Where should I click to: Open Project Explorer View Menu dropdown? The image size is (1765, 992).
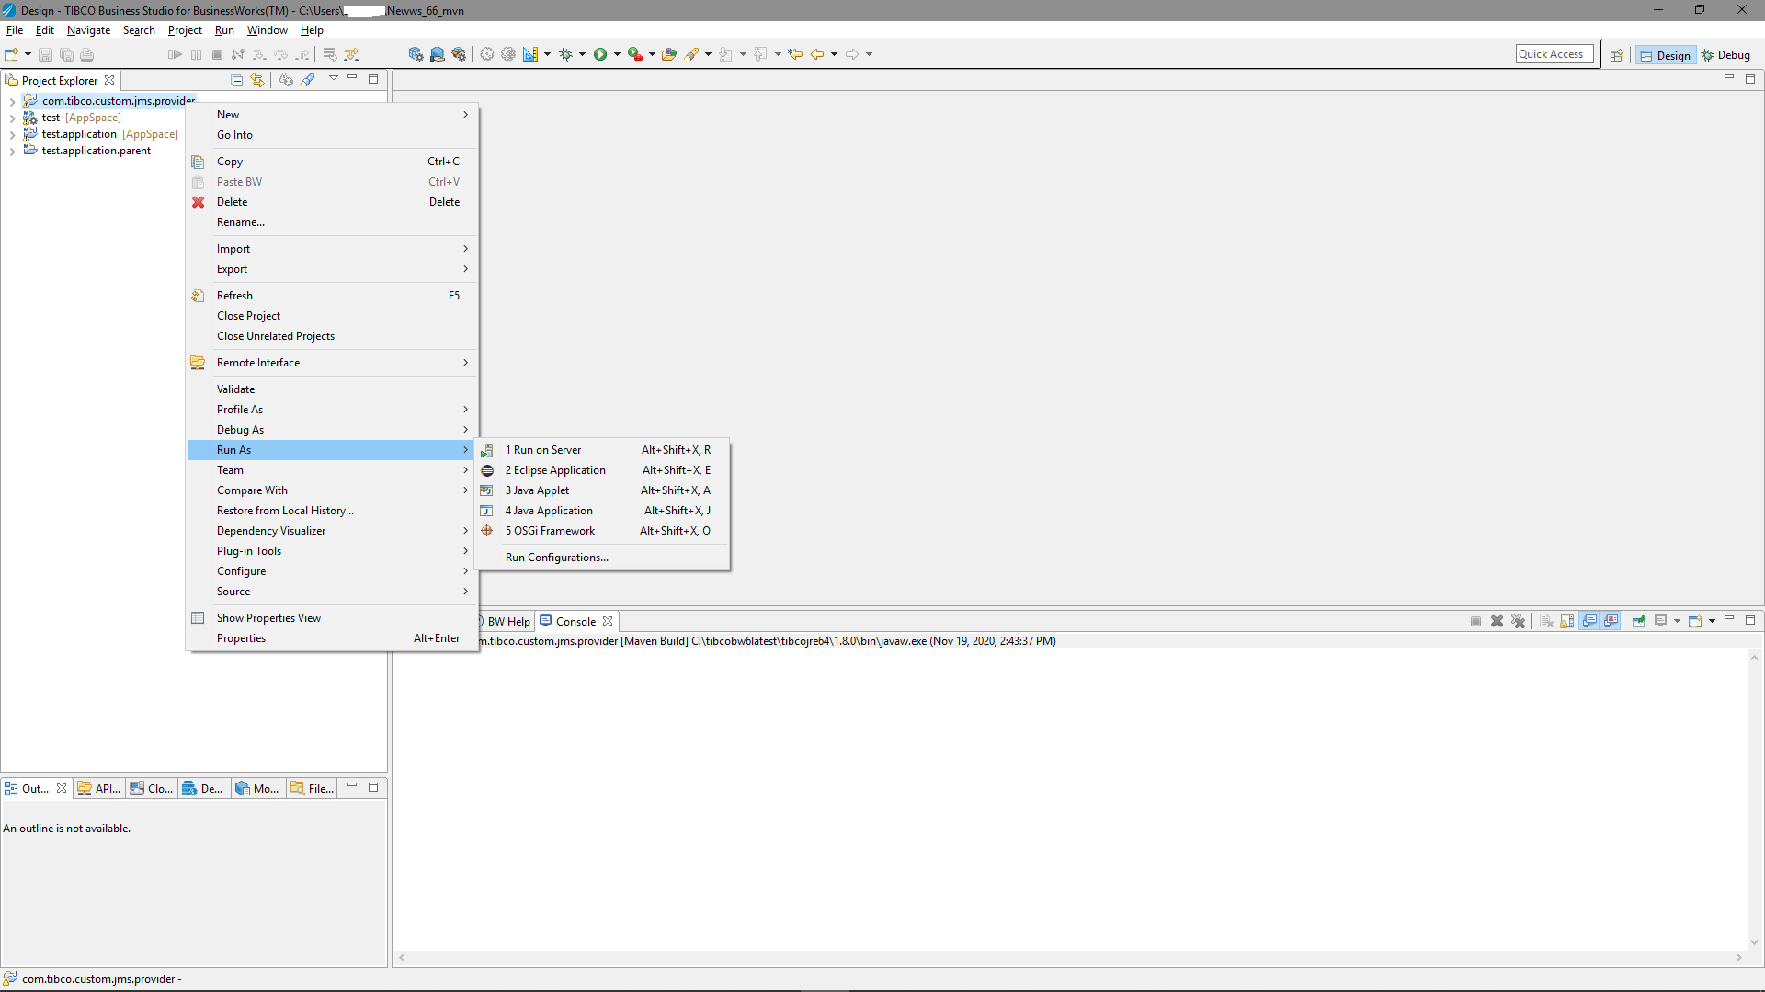[x=334, y=79]
